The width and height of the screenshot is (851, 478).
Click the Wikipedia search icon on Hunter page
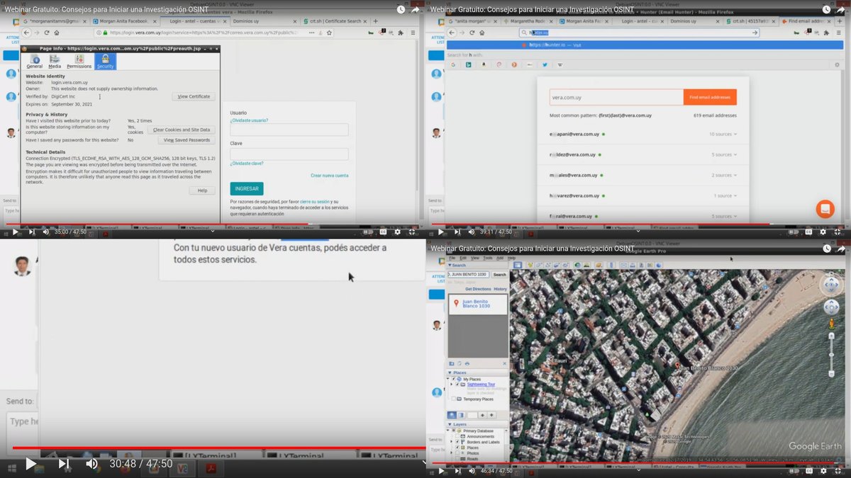coord(560,65)
